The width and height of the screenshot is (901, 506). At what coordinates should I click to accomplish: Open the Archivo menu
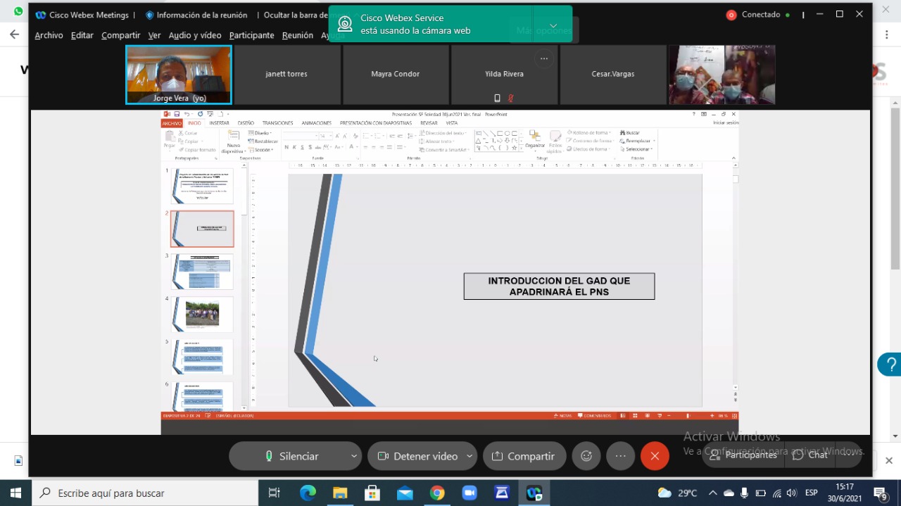pos(49,35)
